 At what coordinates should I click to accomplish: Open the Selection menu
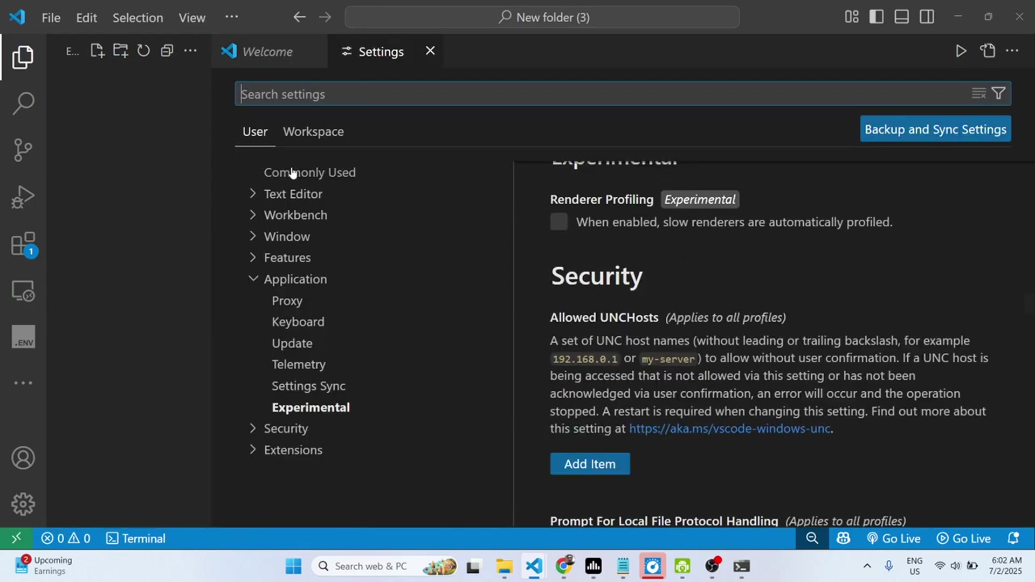tap(137, 17)
